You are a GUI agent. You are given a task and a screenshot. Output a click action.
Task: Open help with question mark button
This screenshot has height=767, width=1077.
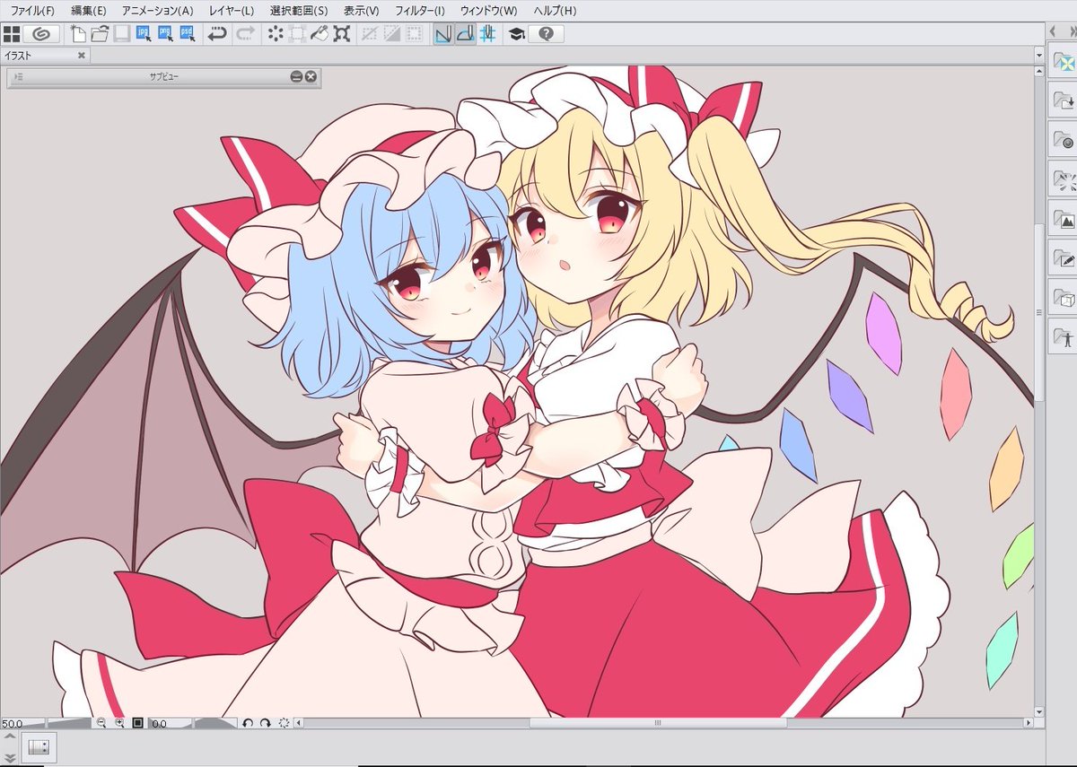point(546,34)
